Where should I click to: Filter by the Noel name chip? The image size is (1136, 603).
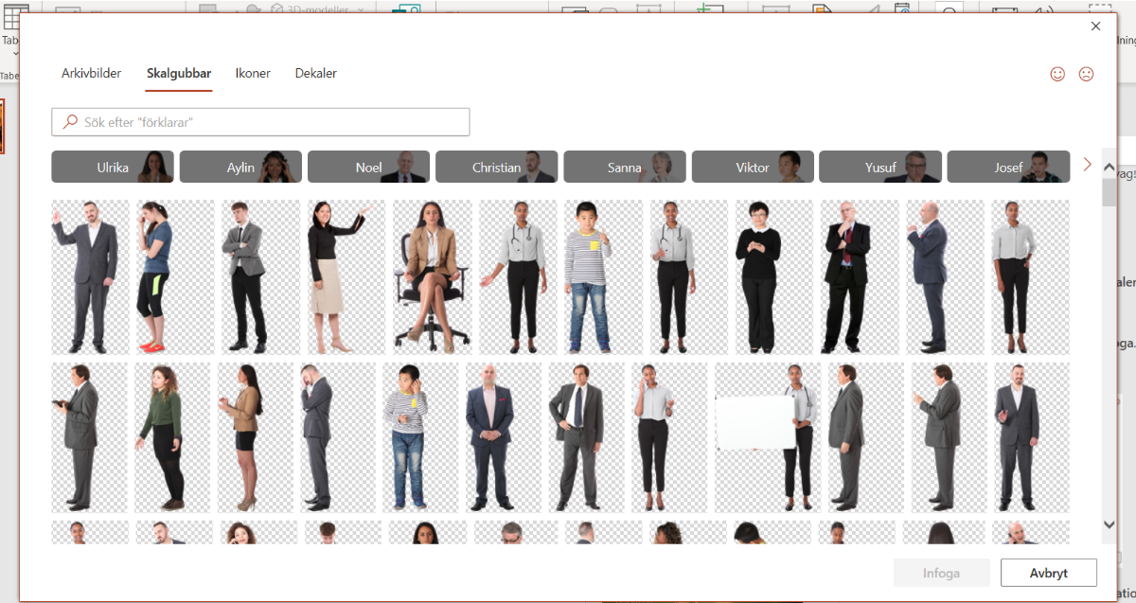tap(368, 168)
